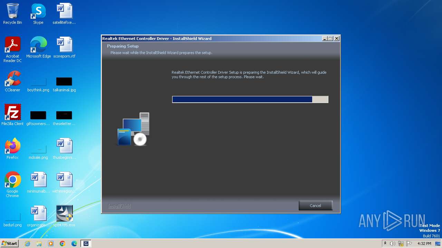Screen dimensions: 442x248
Task: Select the FileZilla Client shortcut
Action: tap(12, 115)
